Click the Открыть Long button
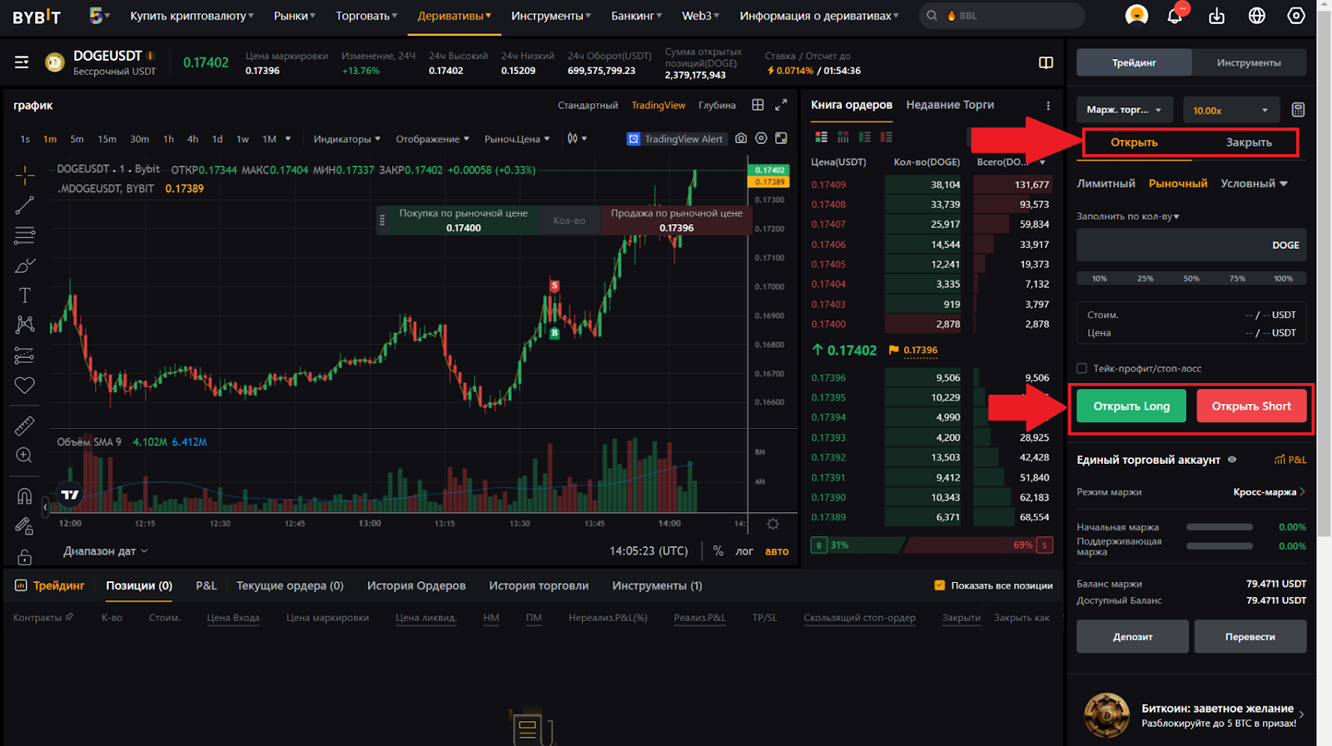 (x=1131, y=406)
